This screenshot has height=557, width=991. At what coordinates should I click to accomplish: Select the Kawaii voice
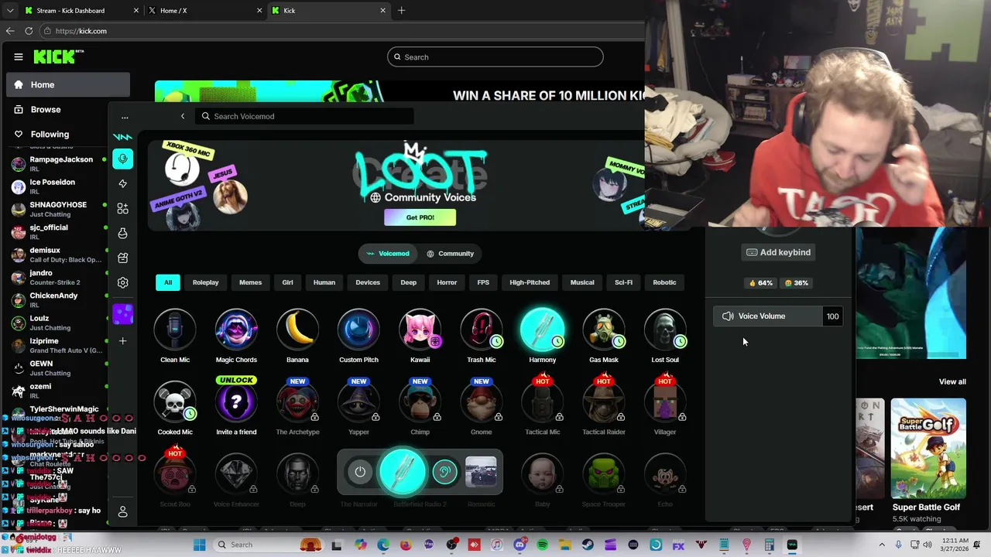[x=420, y=330]
